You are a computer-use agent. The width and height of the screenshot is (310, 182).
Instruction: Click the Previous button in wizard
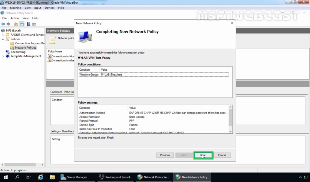tap(165, 155)
